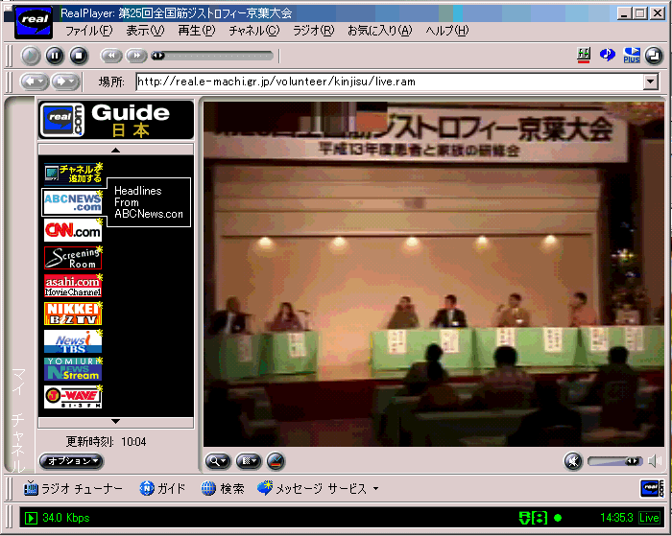Launch the J-WAVE 81.3 FM channel

[72, 397]
